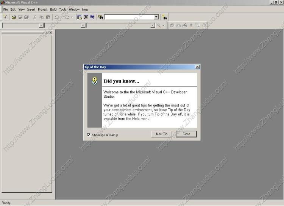Open the Help menu
The image size is (284, 206).
(x=85, y=9)
